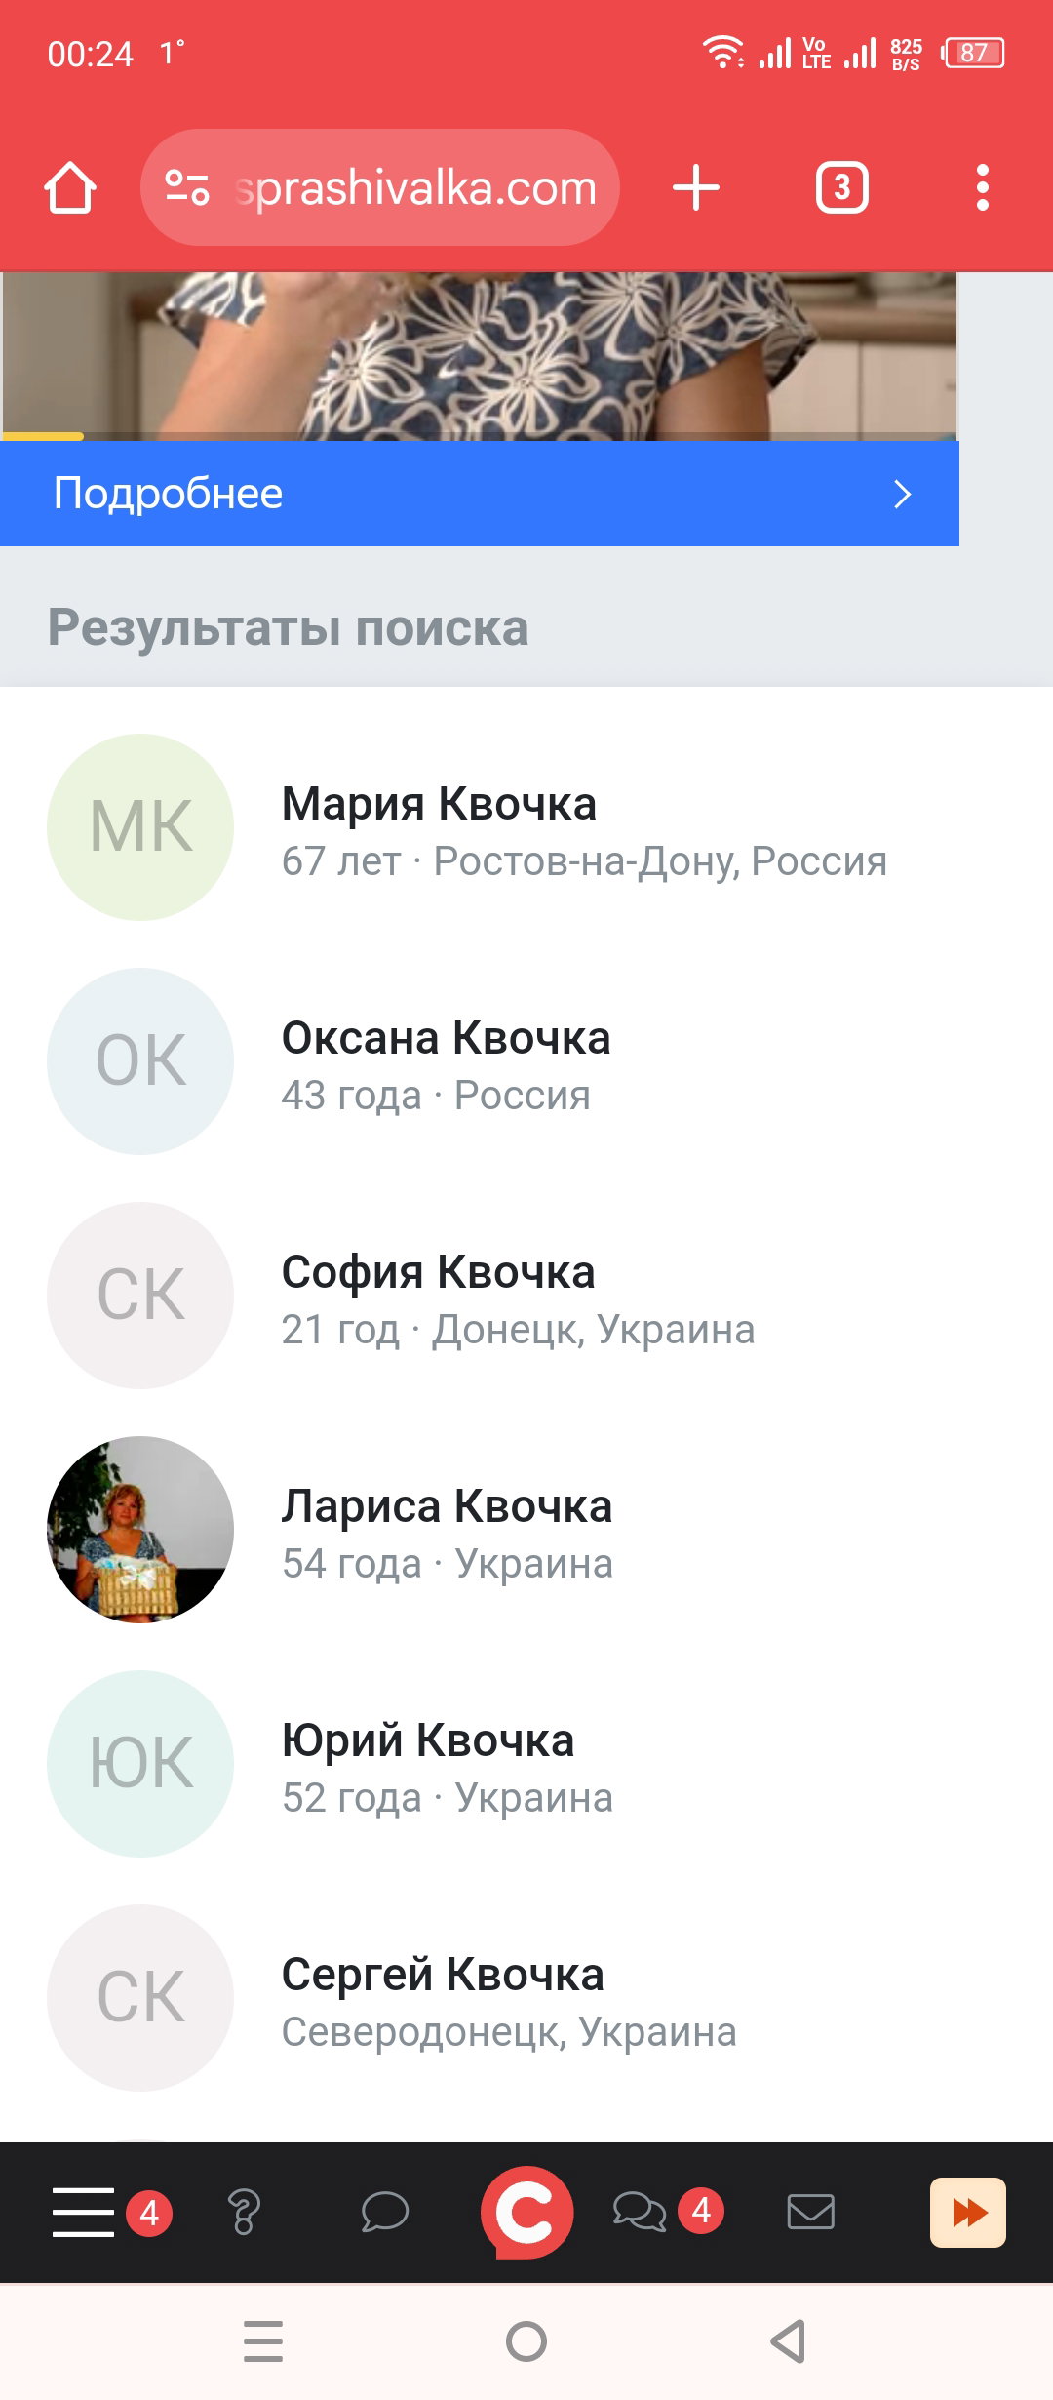Open site settings icon in address bar

(x=186, y=187)
